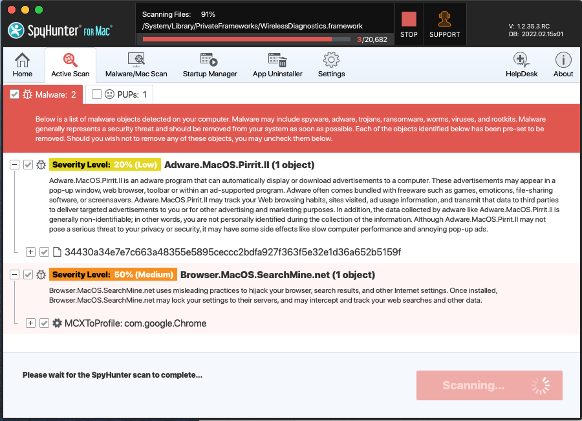Switch to the PUPs: 1 tab
This screenshot has width=582, height=421.
click(119, 94)
